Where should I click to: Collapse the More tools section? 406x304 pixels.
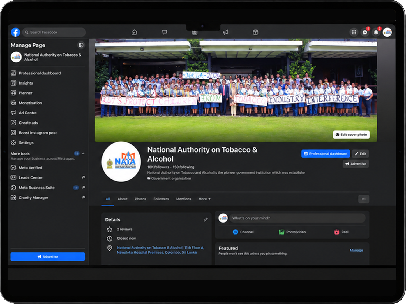tap(83, 153)
